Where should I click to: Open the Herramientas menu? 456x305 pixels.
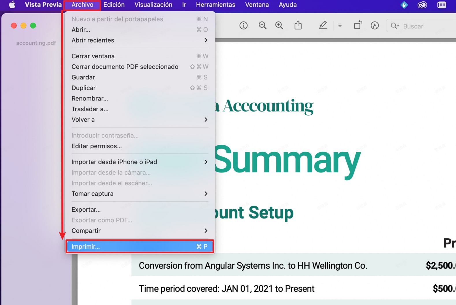[215, 5]
